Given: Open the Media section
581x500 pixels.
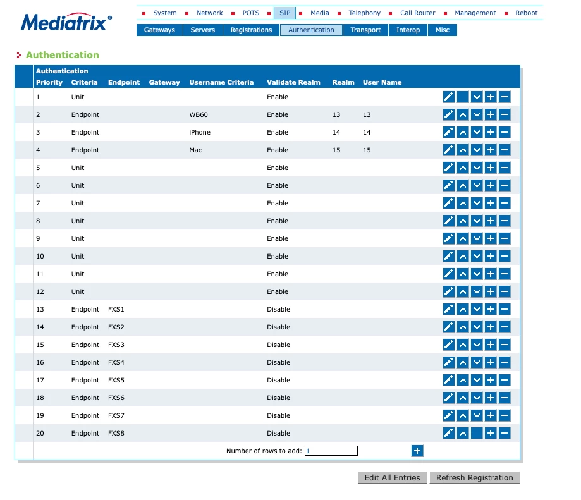Looking at the screenshot, I should coord(320,13).
